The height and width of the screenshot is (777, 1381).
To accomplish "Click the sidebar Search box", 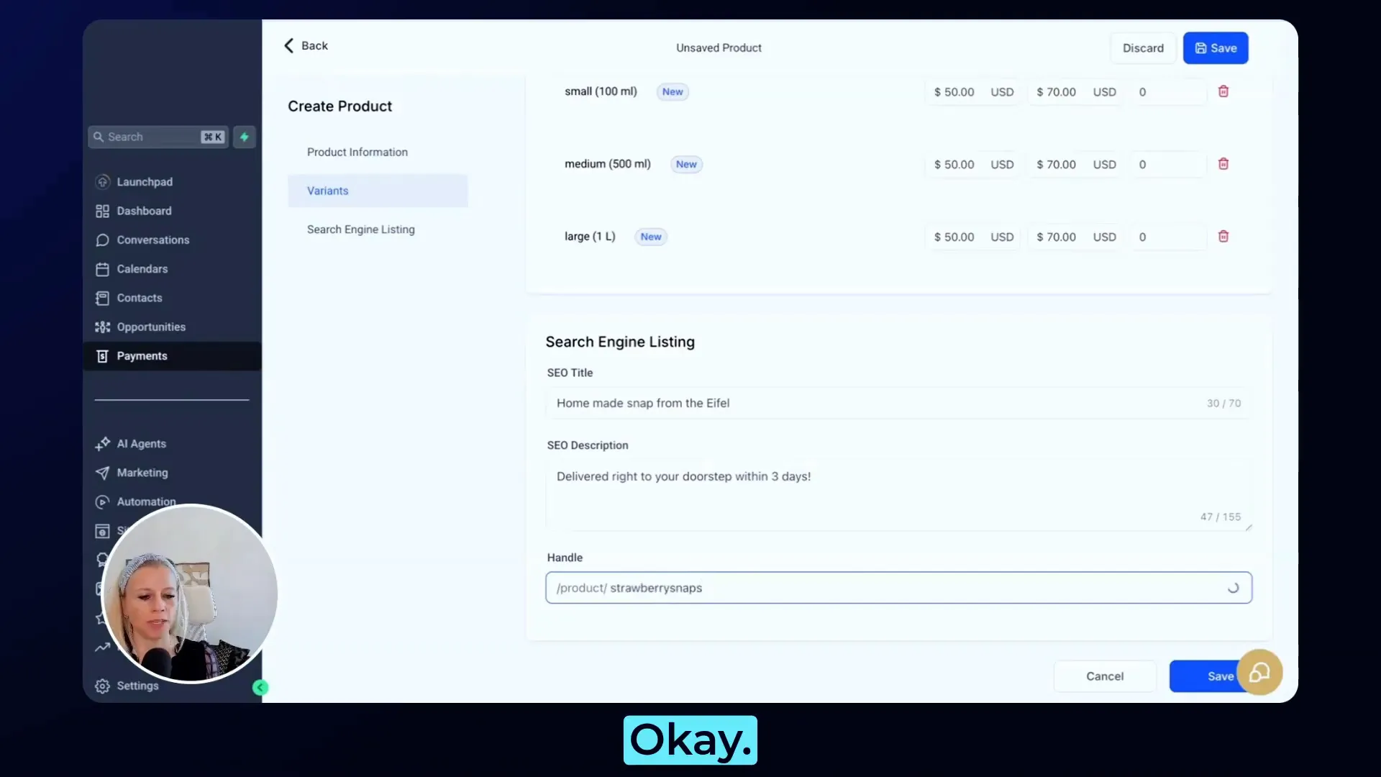I will click(158, 137).
